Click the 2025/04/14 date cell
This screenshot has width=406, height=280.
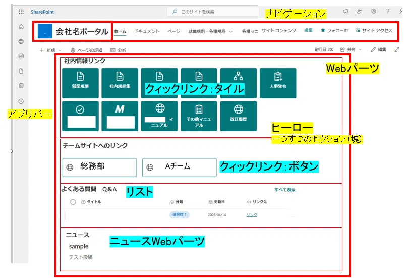(x=217, y=215)
